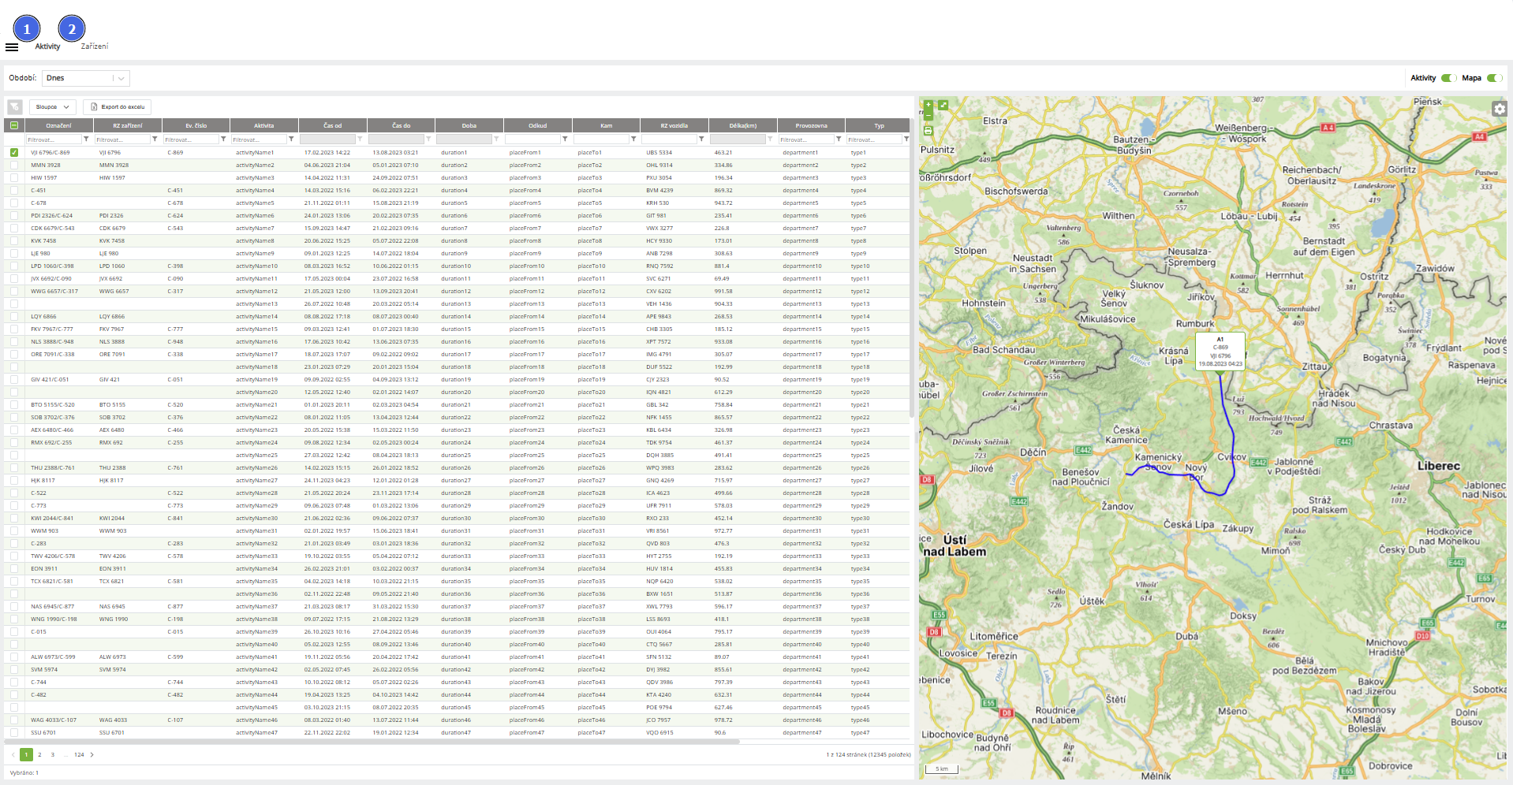The width and height of the screenshot is (1513, 785).
Task: Click the clear filters funnel icon
Action: click(x=15, y=107)
